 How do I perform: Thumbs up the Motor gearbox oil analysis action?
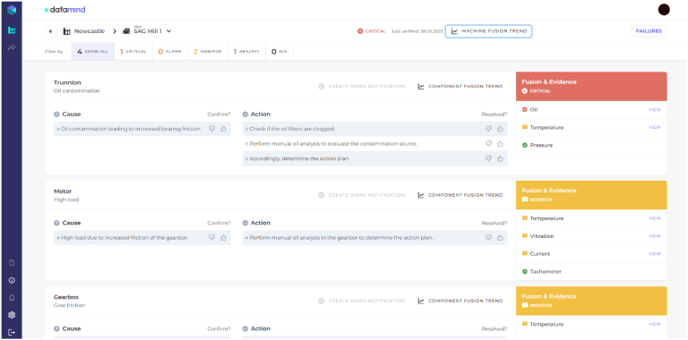click(500, 237)
